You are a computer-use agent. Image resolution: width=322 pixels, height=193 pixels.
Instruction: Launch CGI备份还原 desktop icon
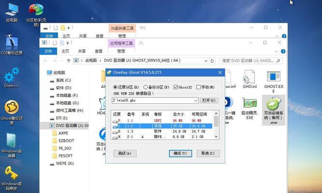pyautogui.click(x=12, y=45)
